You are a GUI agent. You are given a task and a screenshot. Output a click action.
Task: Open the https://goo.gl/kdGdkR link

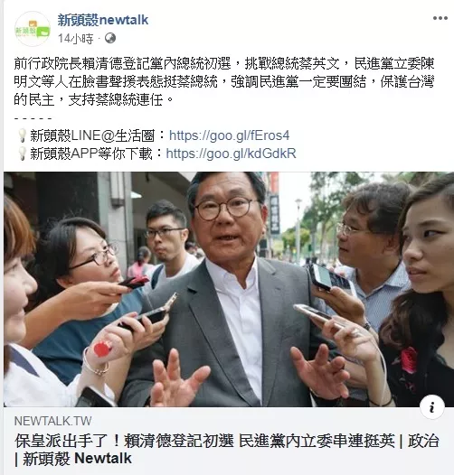[x=231, y=154]
